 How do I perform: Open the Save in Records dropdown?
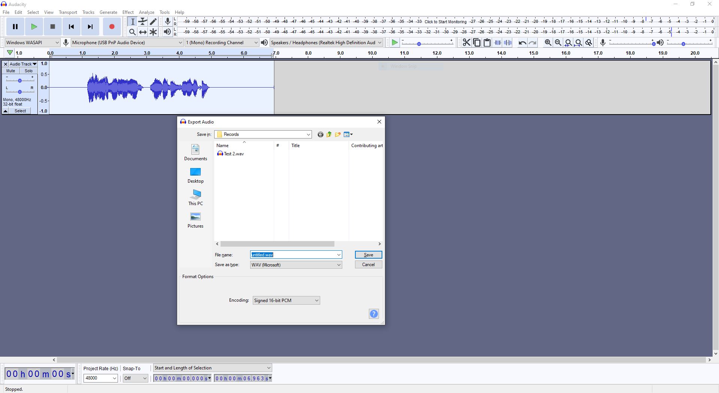click(263, 134)
